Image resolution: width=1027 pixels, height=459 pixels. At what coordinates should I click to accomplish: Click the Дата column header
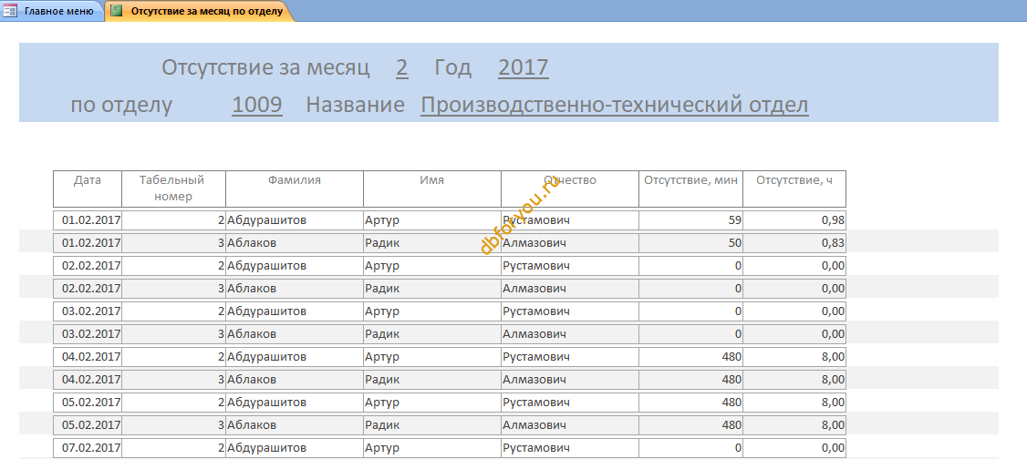click(x=88, y=189)
